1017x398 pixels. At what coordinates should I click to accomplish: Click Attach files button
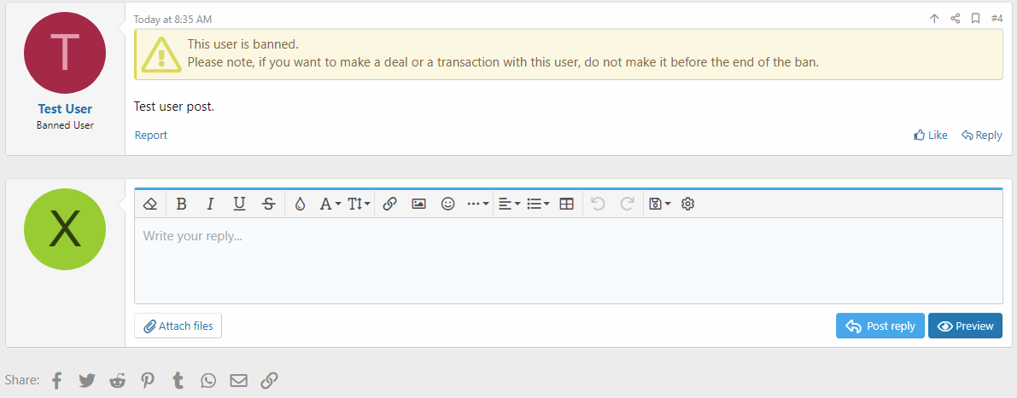(x=178, y=326)
